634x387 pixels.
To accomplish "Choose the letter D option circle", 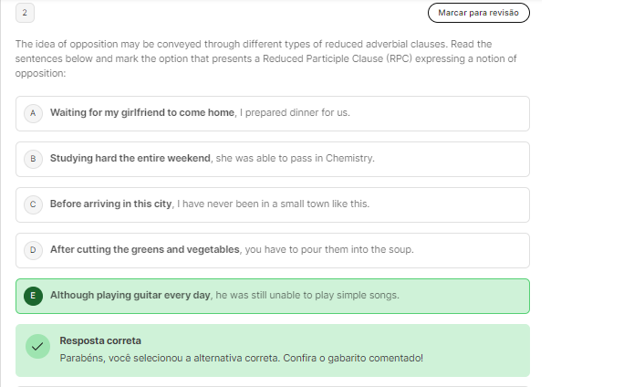I will (x=33, y=250).
